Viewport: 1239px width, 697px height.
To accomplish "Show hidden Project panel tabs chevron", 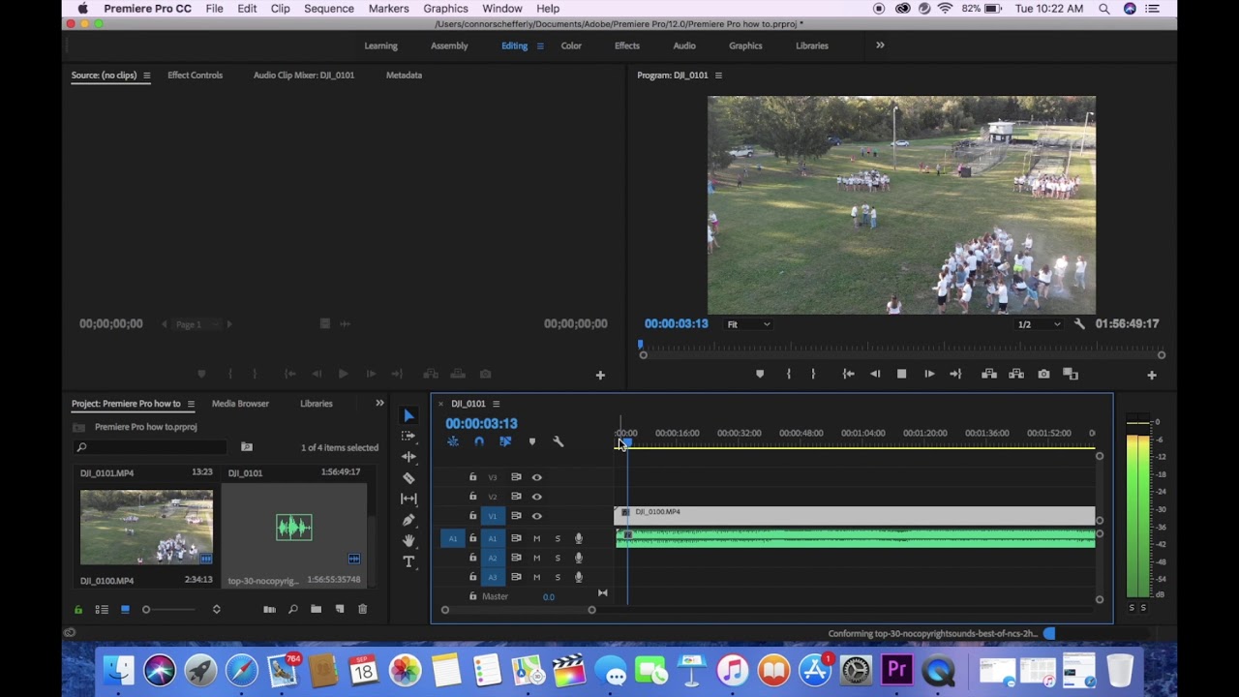I will 379,403.
